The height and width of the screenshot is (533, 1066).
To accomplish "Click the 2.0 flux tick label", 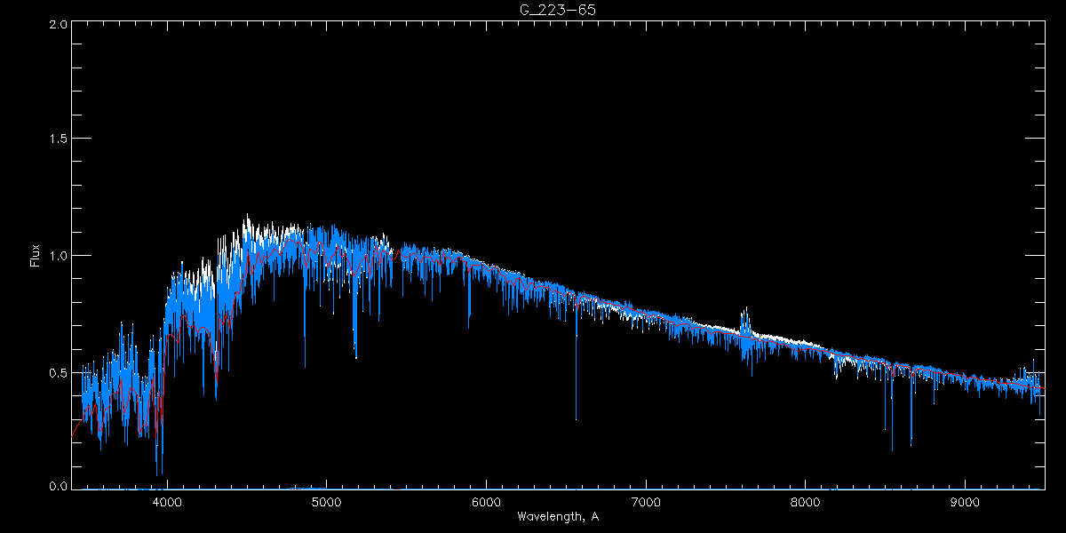I will pos(58,24).
